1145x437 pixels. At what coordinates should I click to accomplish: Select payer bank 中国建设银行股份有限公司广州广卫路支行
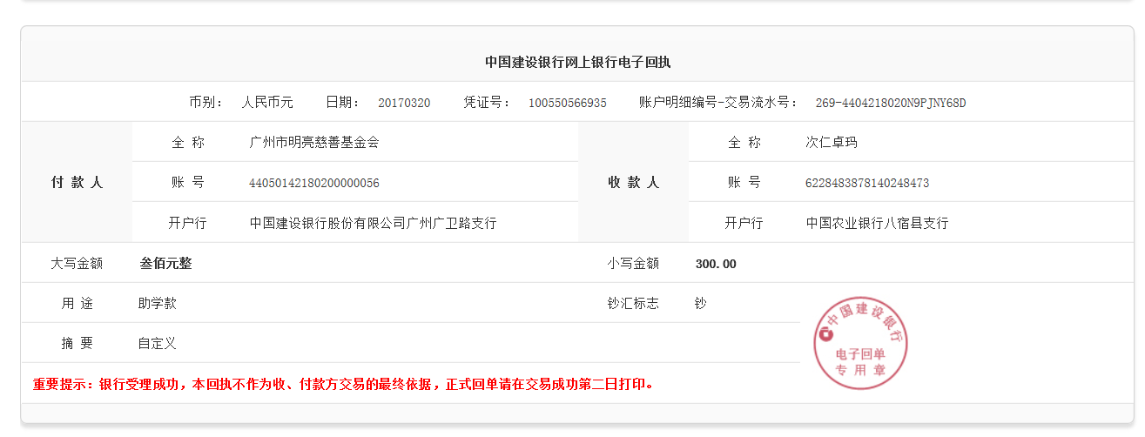click(x=373, y=223)
